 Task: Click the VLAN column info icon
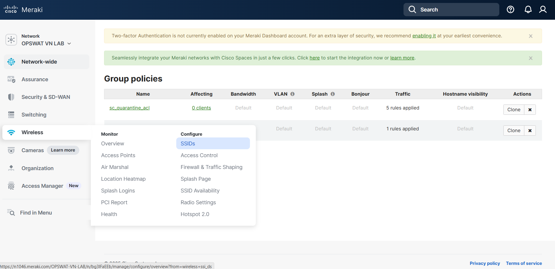tap(292, 94)
